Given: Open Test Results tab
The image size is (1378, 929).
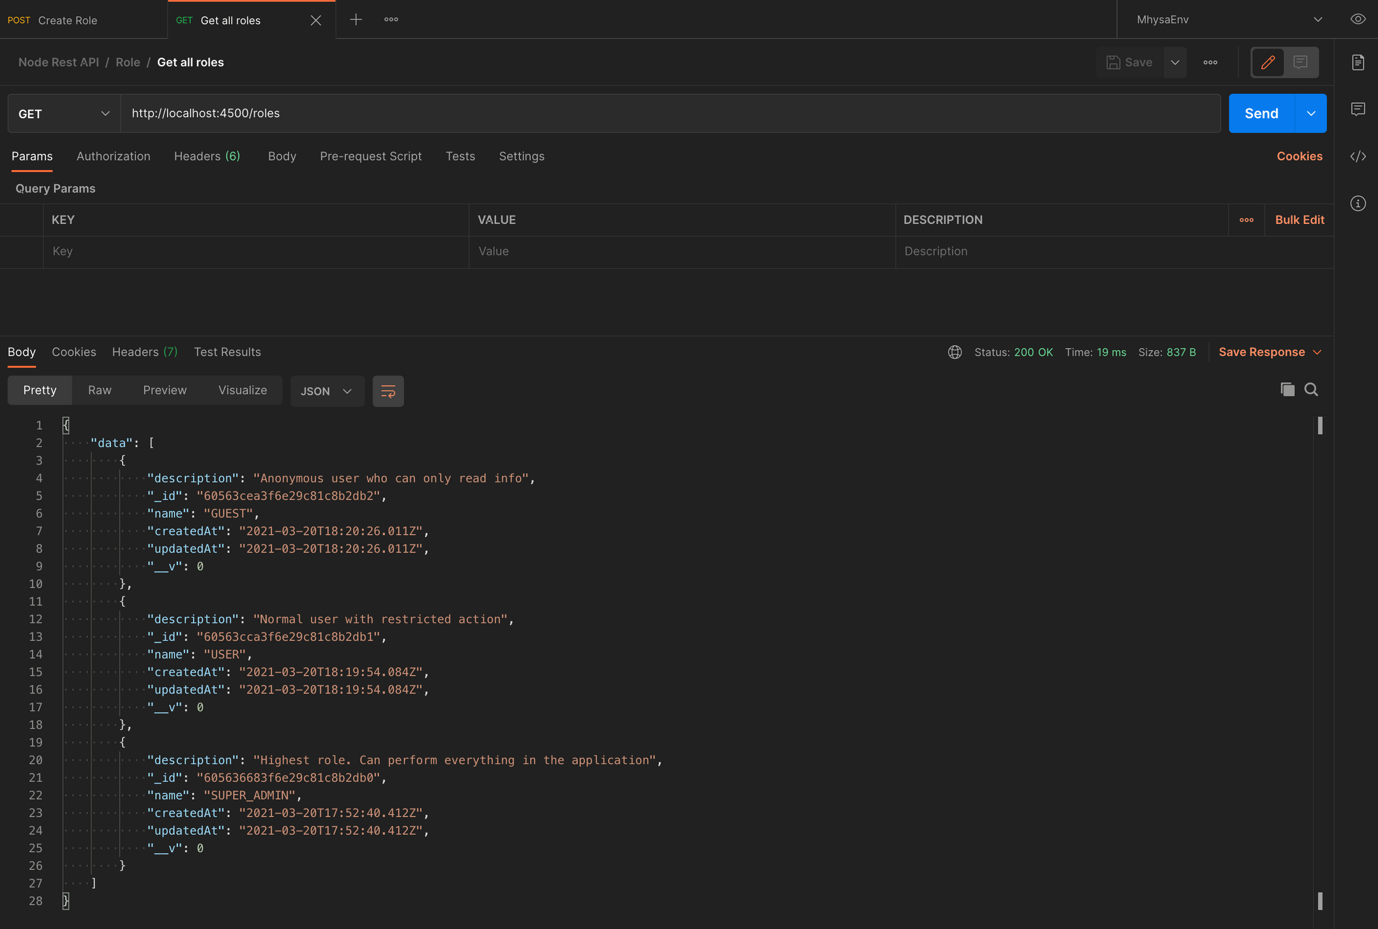Looking at the screenshot, I should 227,352.
